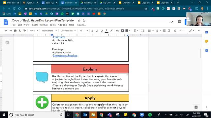
Task: Click the Windows Start button
Action: coord(4,115)
